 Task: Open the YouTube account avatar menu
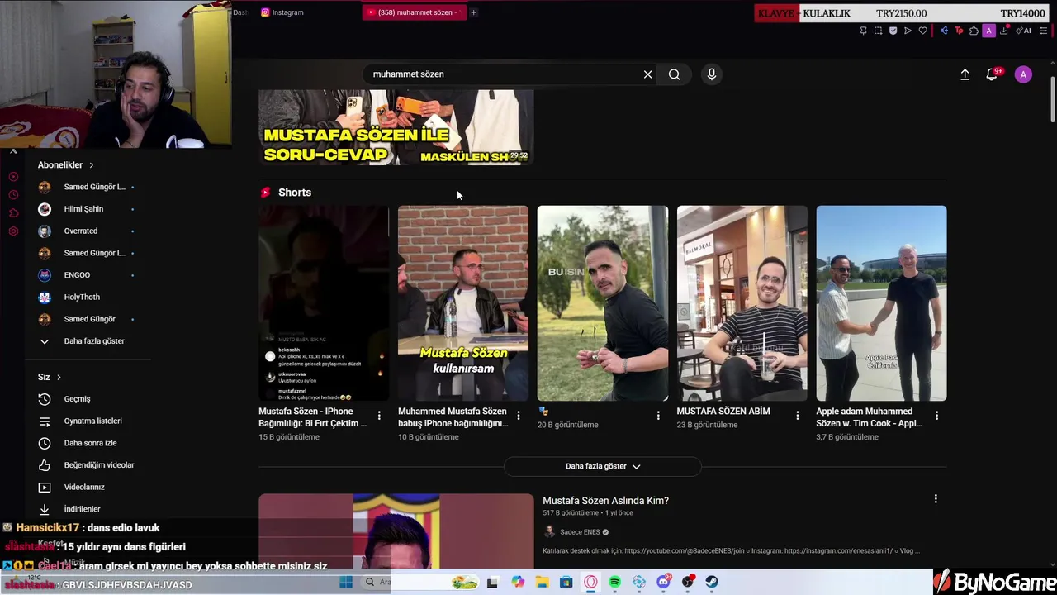click(x=1023, y=74)
